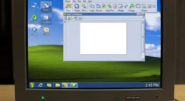Select the Test Kox desktop icon
The width and height of the screenshot is (185, 101).
coord(46,19)
